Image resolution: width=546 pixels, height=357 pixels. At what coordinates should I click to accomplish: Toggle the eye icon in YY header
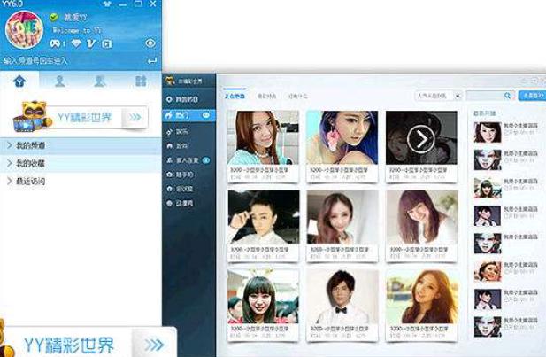pyautogui.click(x=150, y=43)
